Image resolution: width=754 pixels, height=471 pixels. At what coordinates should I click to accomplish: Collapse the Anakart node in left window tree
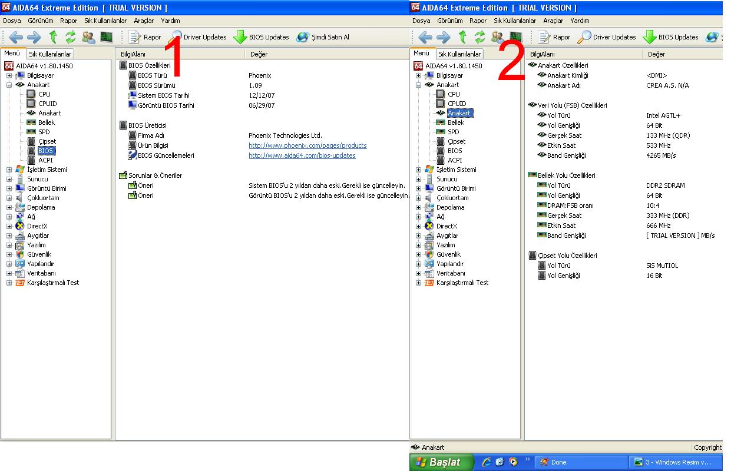pyautogui.click(x=9, y=85)
